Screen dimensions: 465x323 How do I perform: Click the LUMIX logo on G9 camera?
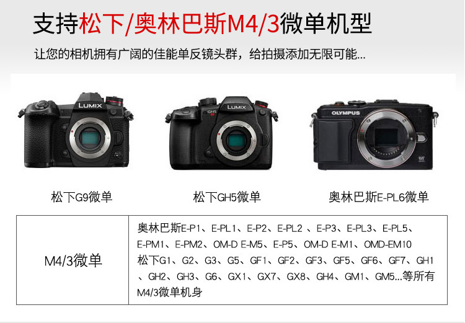90,105
